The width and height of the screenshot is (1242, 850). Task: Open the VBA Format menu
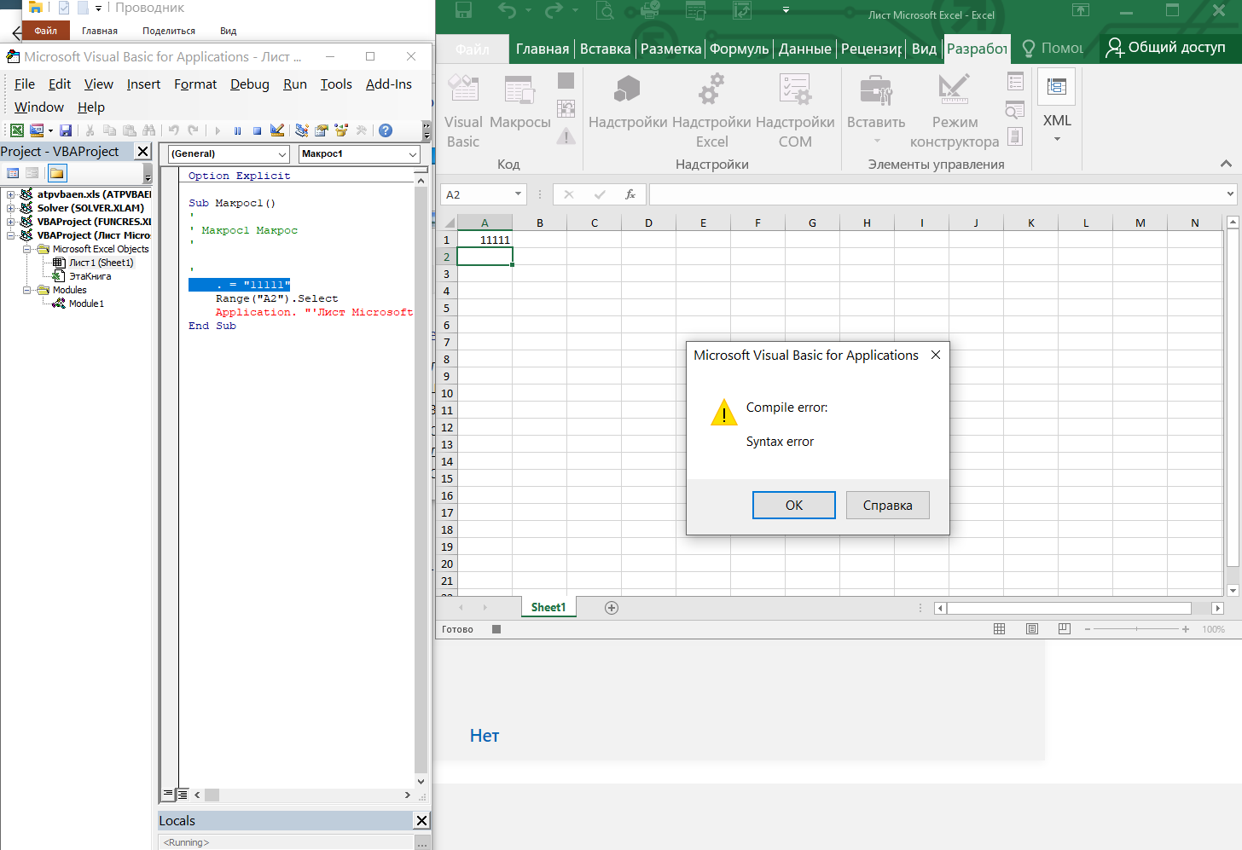point(195,84)
